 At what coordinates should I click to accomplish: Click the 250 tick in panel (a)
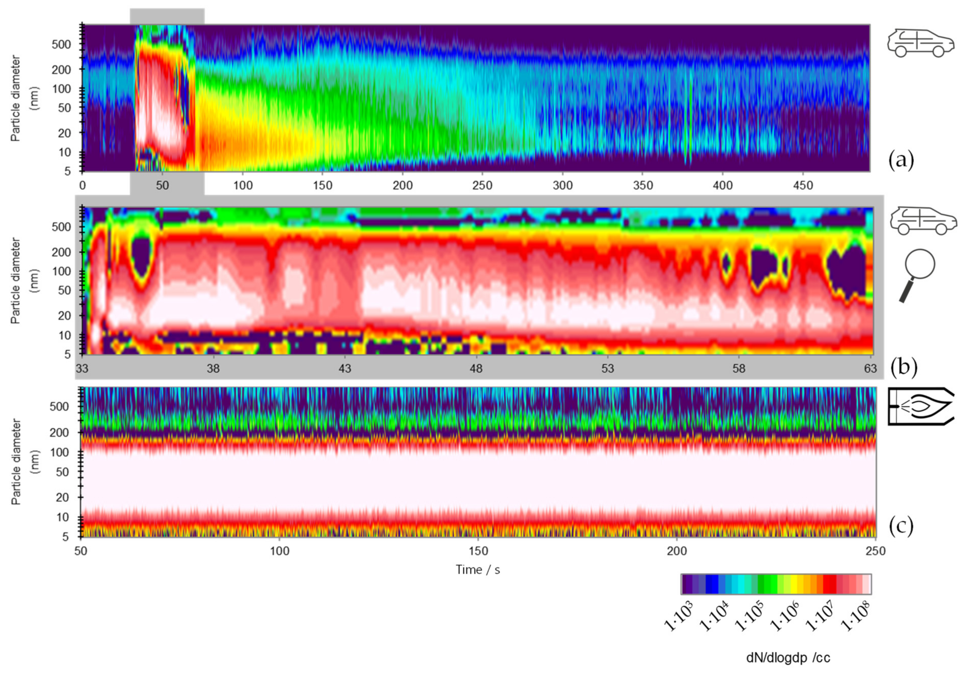[482, 186]
